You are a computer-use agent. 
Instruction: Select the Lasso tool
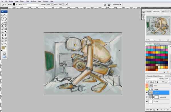(2, 18)
